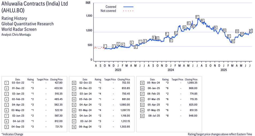The height and width of the screenshot is (136, 255).
Task: Click the numbered box 1 in the table row 03-Oct-22
Action: coord(6,83)
